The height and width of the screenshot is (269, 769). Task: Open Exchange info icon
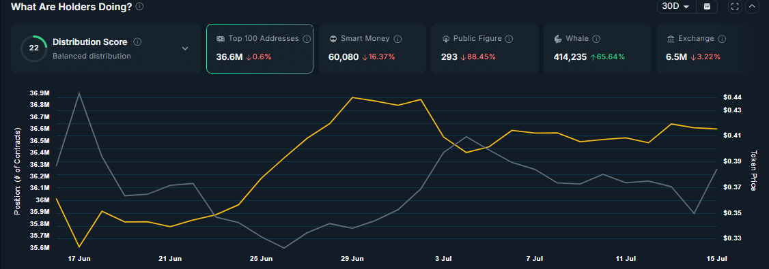pyautogui.click(x=722, y=39)
